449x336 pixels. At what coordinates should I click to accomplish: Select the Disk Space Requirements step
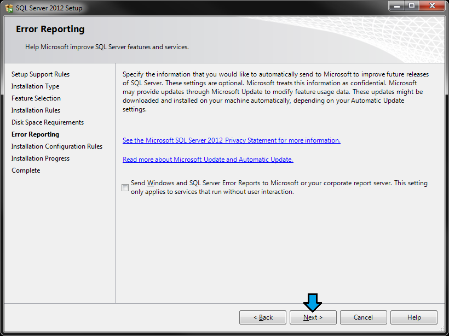coord(48,122)
